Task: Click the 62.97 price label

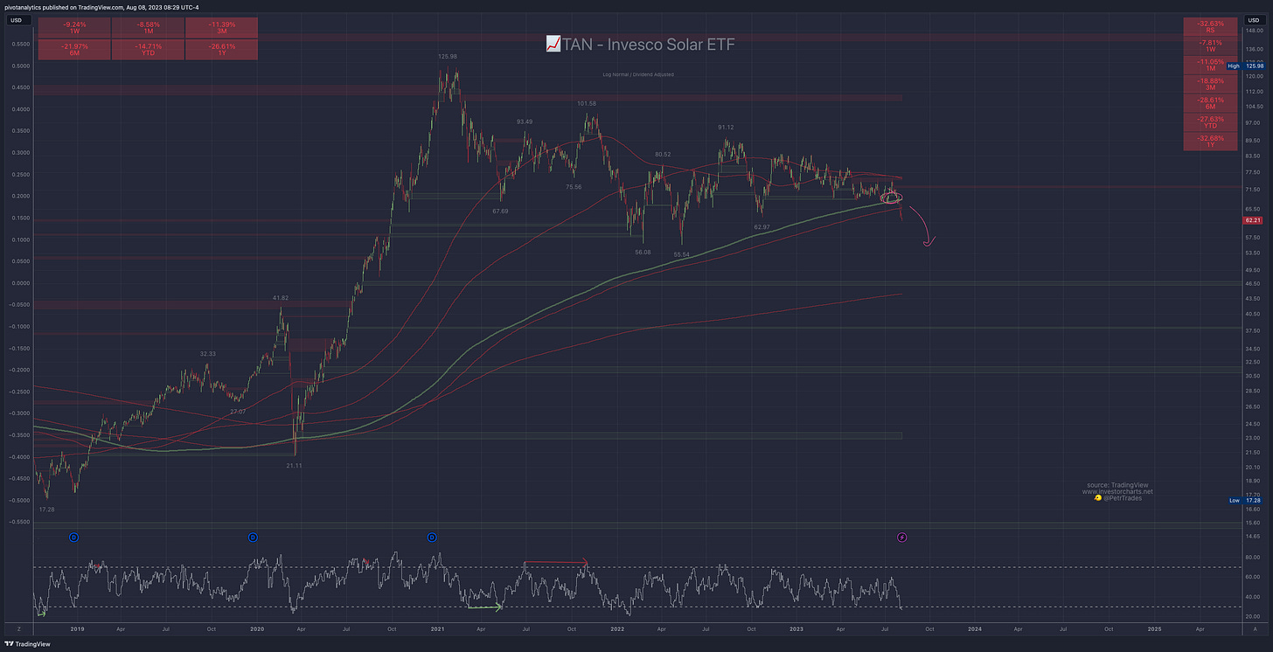Action: click(x=762, y=226)
